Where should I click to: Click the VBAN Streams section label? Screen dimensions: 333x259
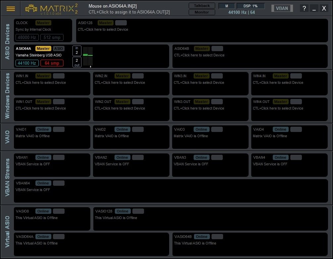click(7, 177)
